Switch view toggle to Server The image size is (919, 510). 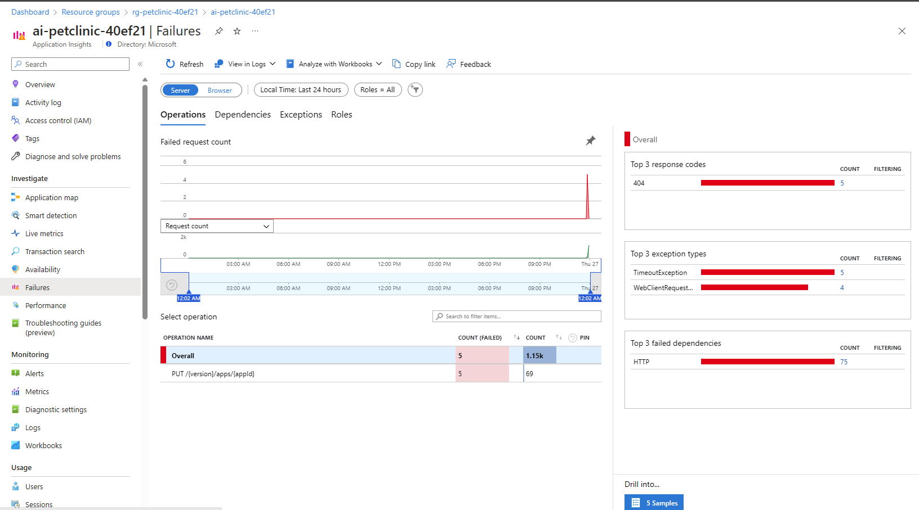tap(180, 90)
